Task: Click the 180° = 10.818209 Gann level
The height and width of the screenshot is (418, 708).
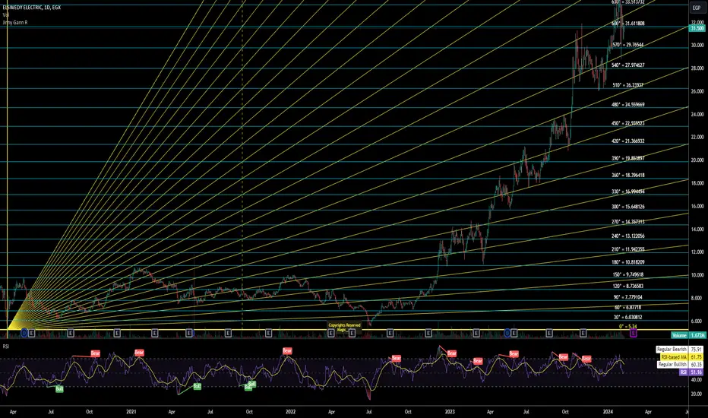Action: coord(628,262)
